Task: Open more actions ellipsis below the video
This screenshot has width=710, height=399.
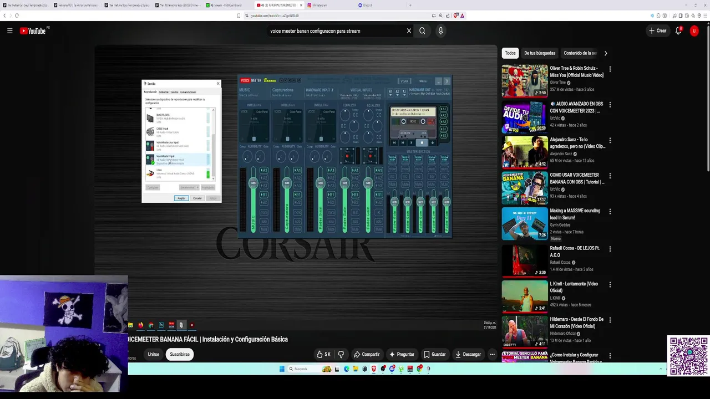Action: [492, 354]
